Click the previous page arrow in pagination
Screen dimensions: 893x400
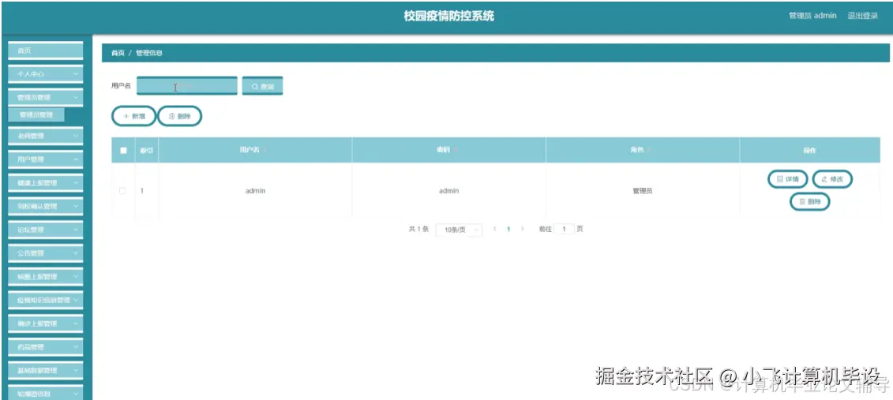pyautogui.click(x=494, y=229)
